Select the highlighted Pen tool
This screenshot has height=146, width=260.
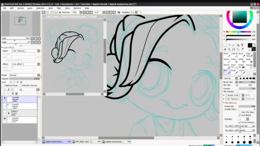coord(227,72)
